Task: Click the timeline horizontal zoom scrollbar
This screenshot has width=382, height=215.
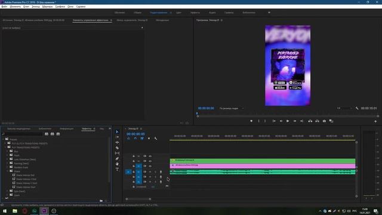Action: coord(138,199)
